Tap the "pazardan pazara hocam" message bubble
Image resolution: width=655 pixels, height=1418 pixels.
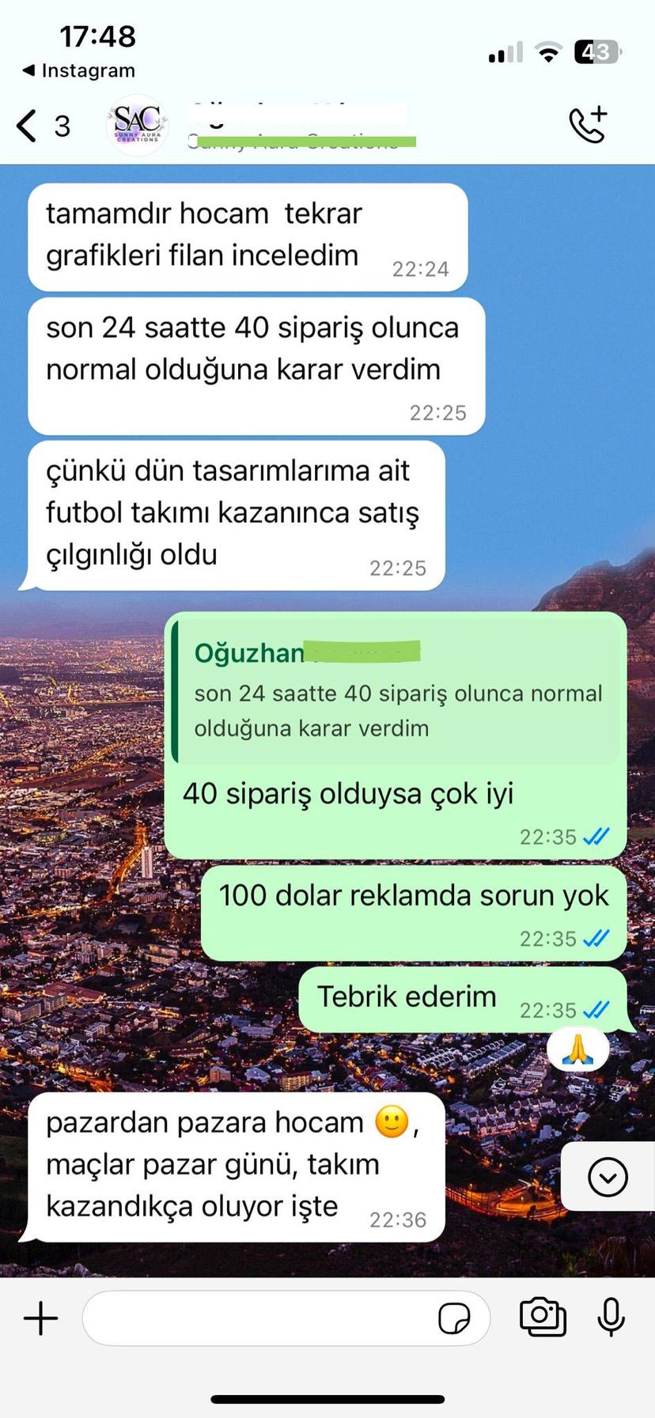point(236,1167)
